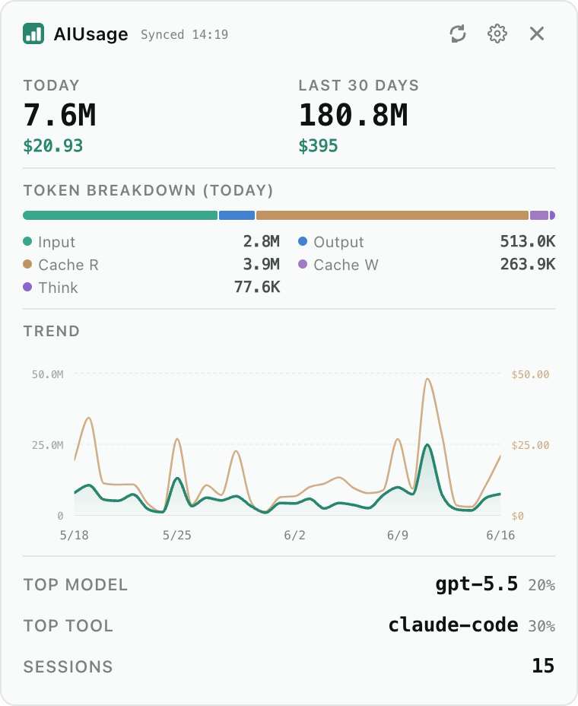The width and height of the screenshot is (578, 706).
Task: Click the Think value '77.6K'
Action: (257, 287)
